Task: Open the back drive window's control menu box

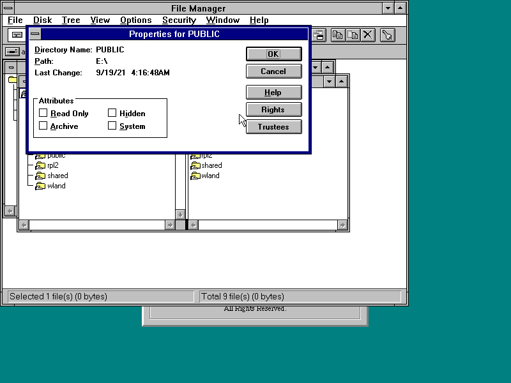Action: pos(11,68)
